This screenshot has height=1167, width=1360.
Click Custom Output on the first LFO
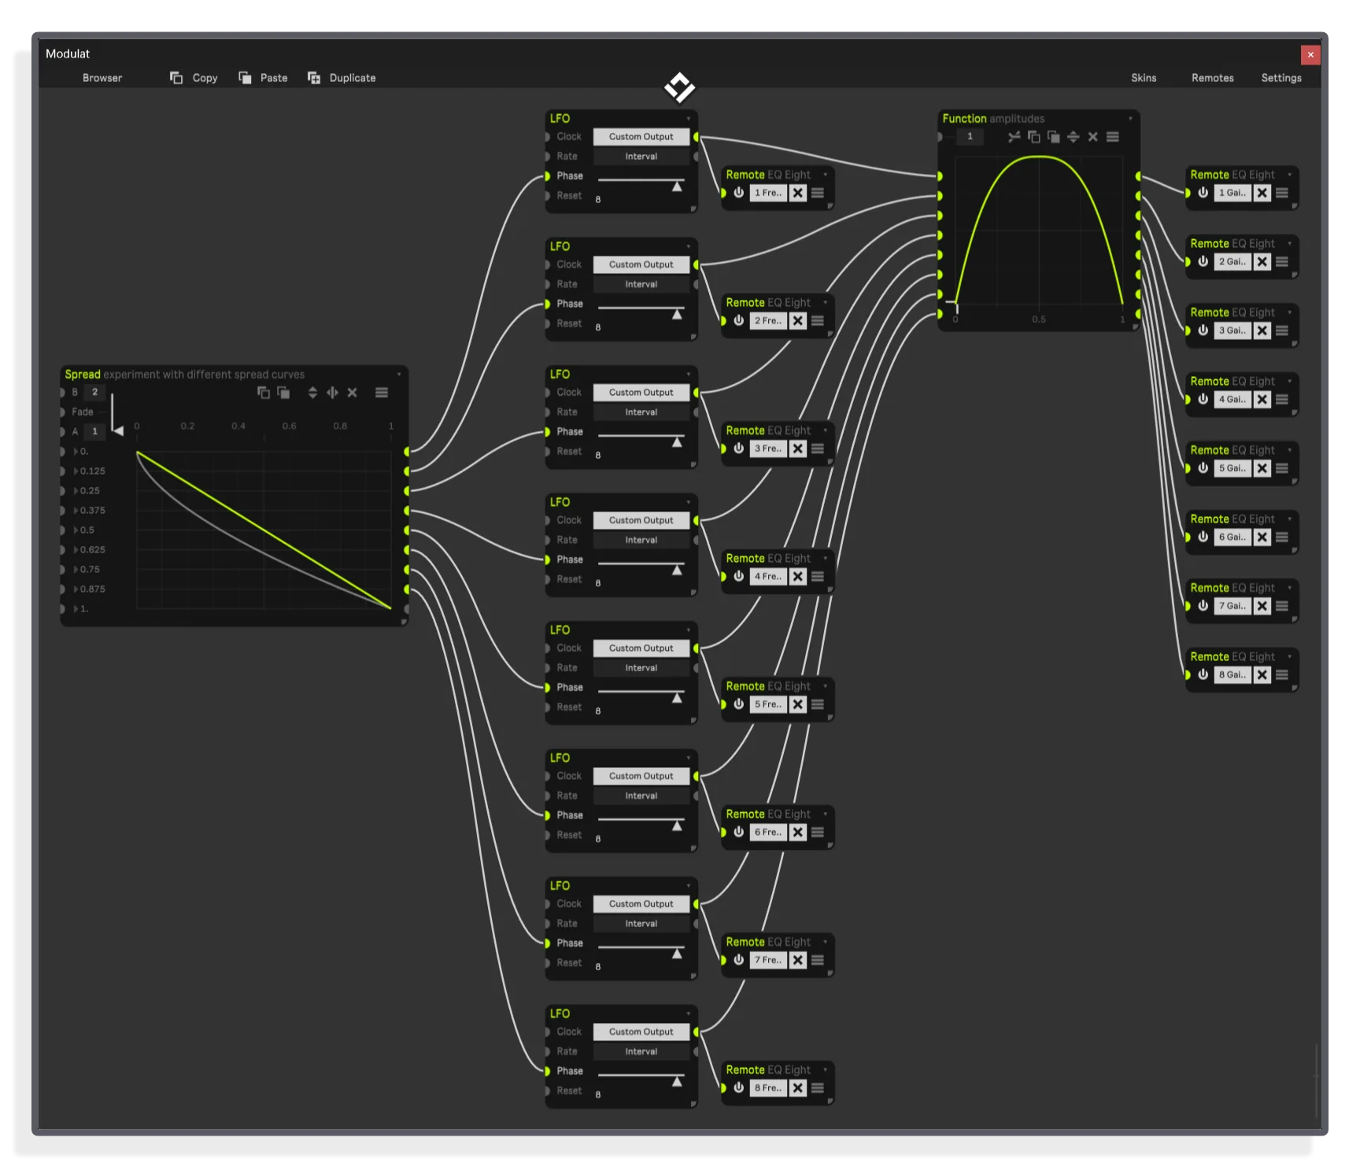point(641,137)
